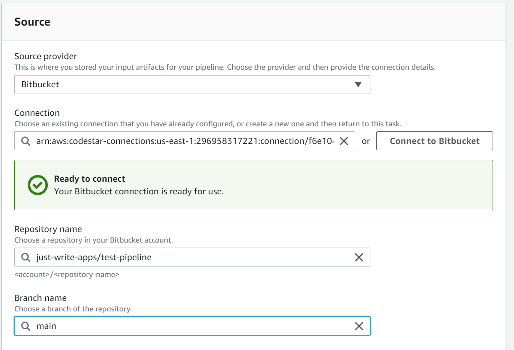Click the search icon in Connection field

coord(26,141)
